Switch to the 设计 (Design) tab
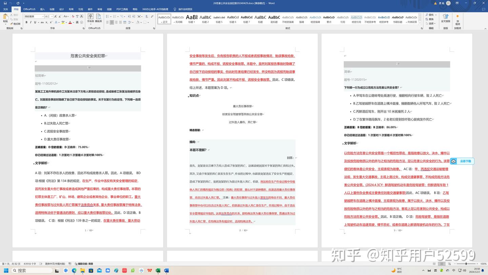This screenshot has height=275, width=488. (61, 9)
